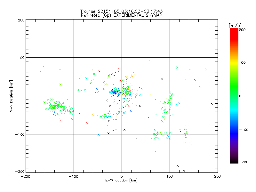The image size is (256, 192).
Task: Click the 'N-S location [km]' axis label
Action: (x=11, y=96)
